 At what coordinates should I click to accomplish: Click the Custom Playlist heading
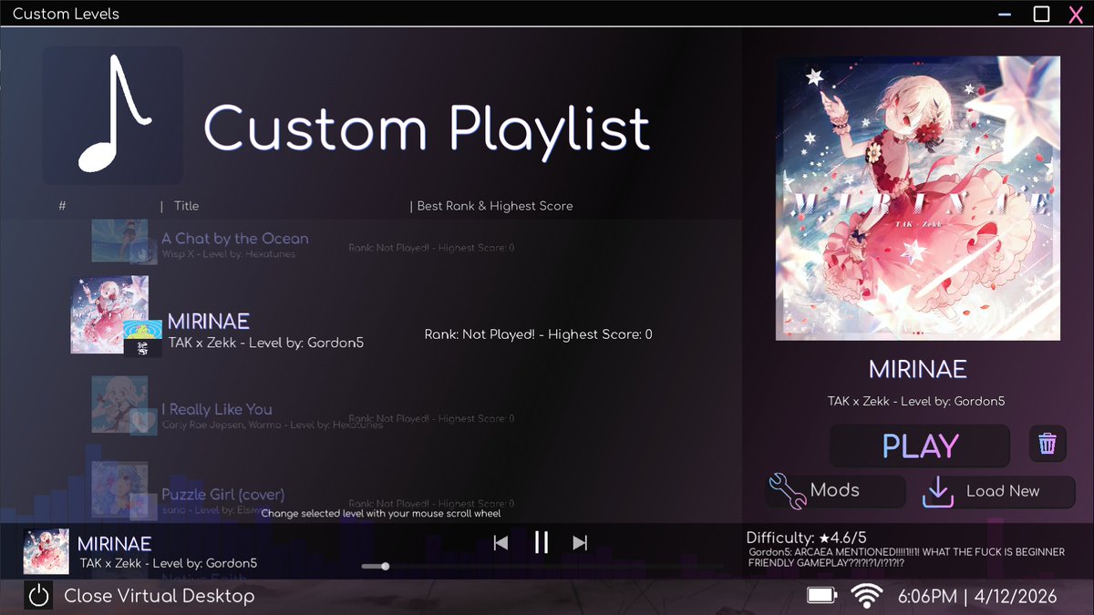(x=427, y=128)
